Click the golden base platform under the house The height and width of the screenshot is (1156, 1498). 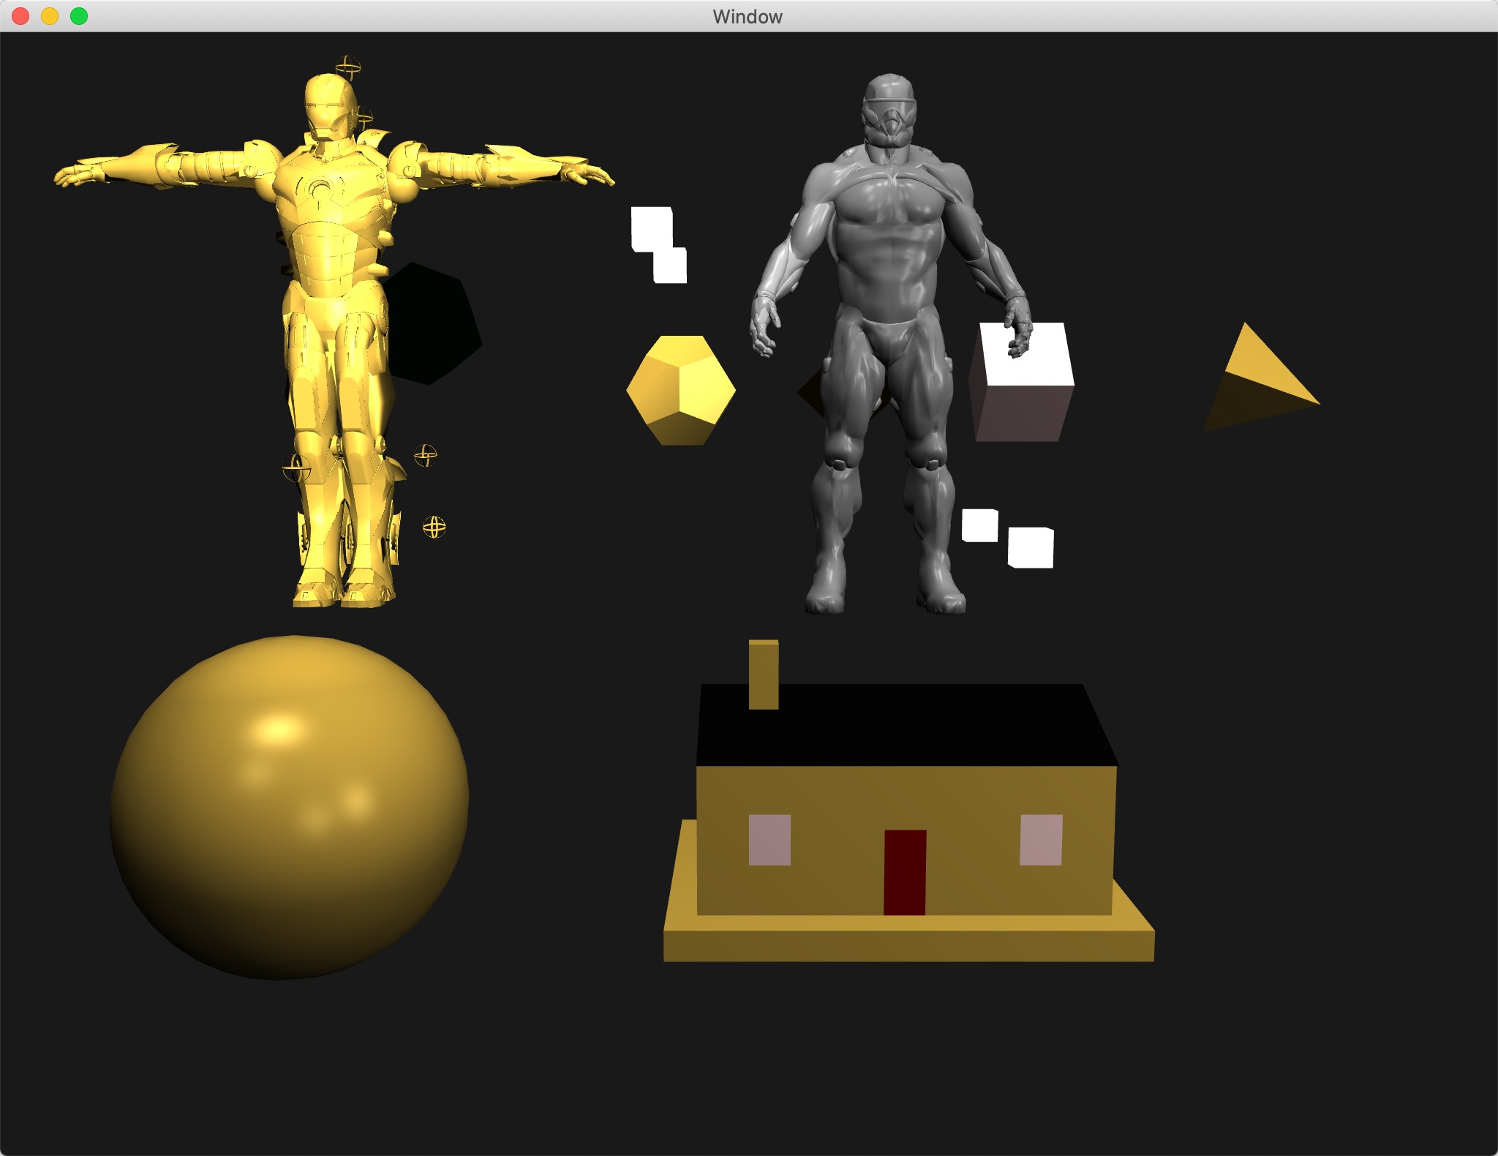click(x=907, y=944)
